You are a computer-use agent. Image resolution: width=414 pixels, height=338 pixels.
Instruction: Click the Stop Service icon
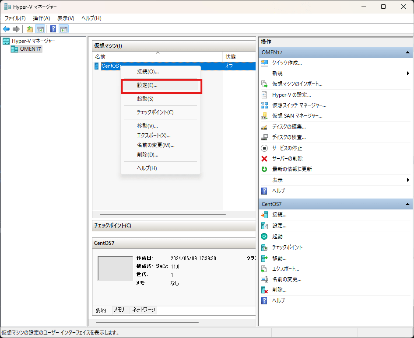(264, 148)
